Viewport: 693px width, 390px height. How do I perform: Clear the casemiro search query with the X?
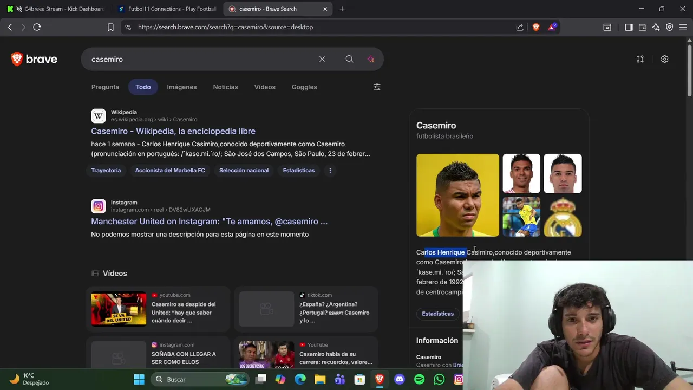click(322, 59)
